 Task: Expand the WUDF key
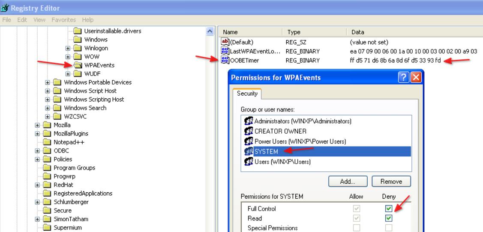pos(68,74)
